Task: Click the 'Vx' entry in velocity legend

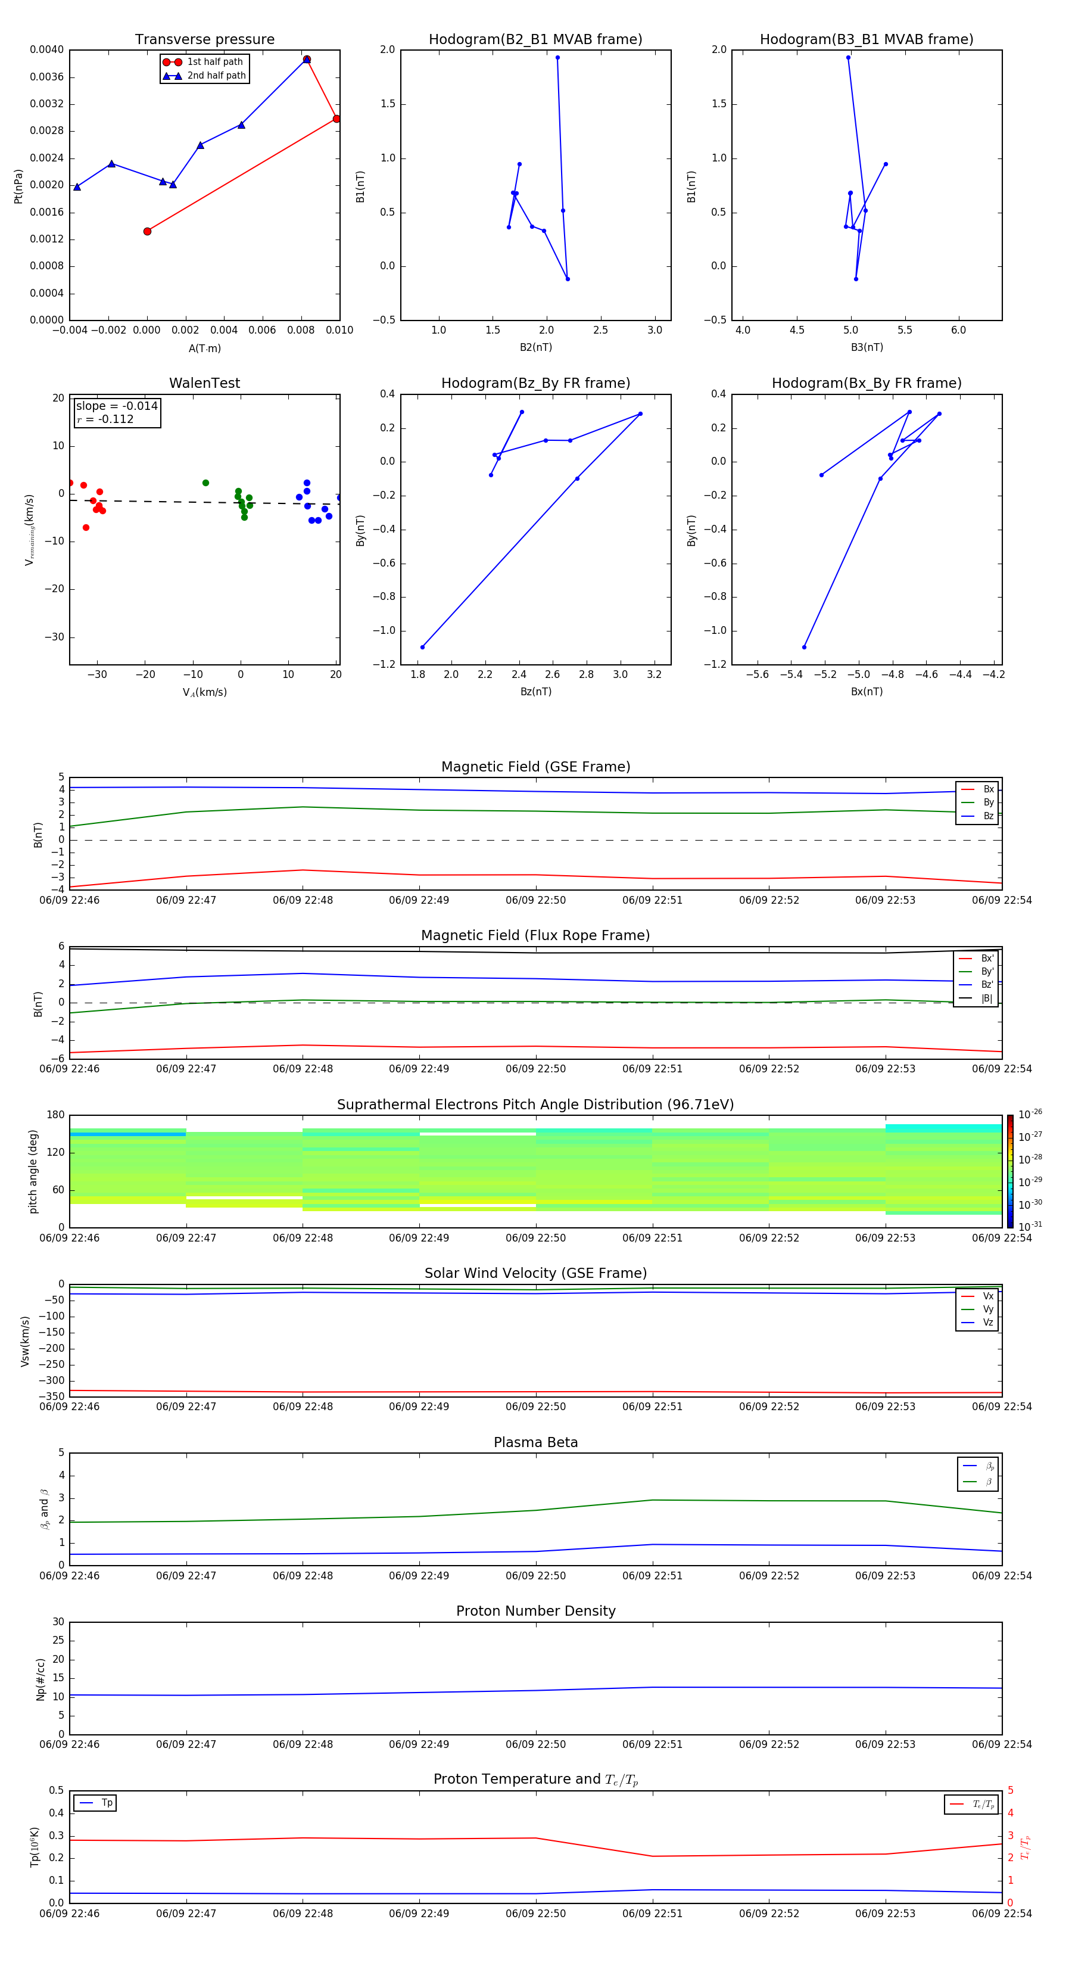Action: pos(977,1296)
